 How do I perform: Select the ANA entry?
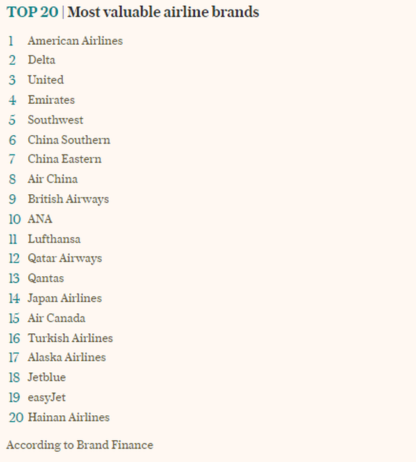click(x=40, y=219)
